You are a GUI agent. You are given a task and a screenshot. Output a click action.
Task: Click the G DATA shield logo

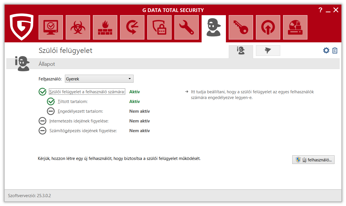21,27
